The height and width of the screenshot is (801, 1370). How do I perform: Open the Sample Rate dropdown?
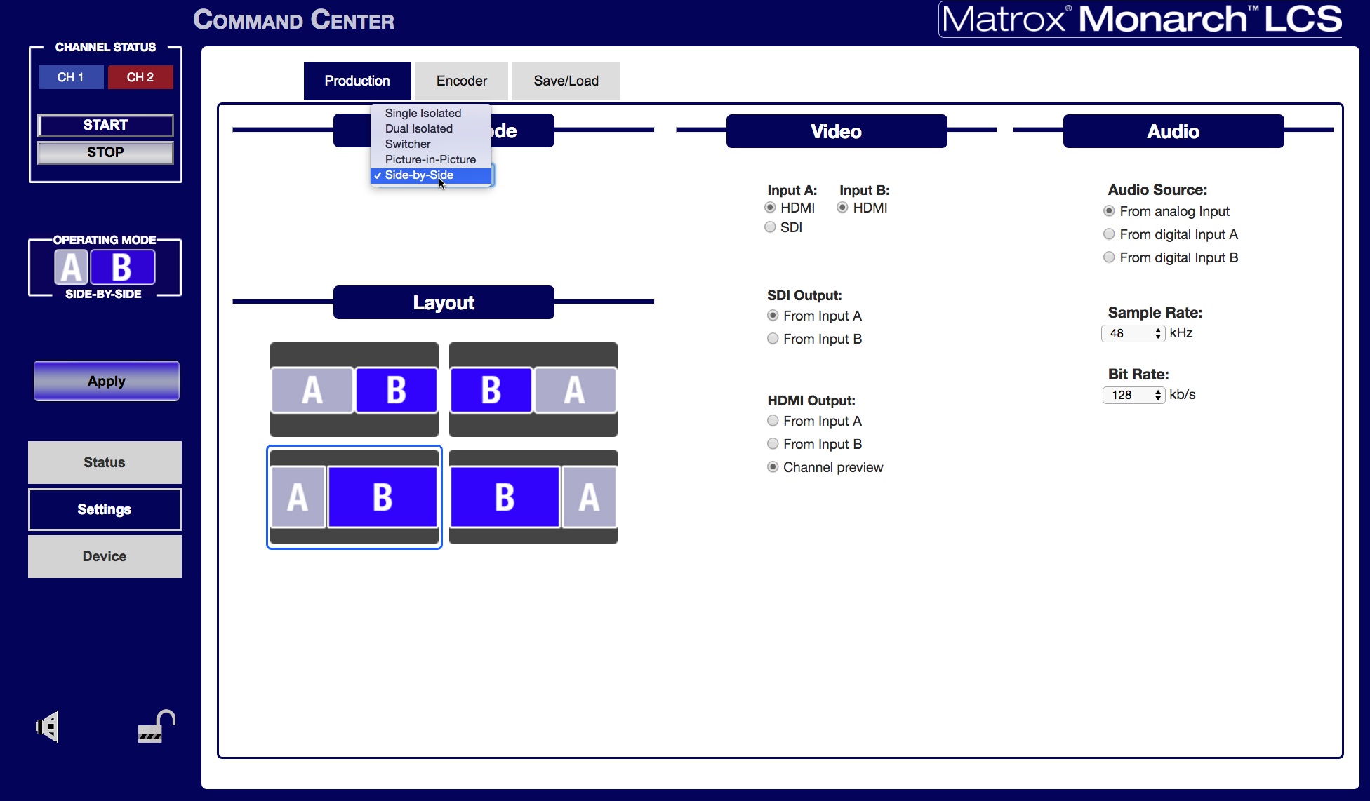tap(1133, 333)
